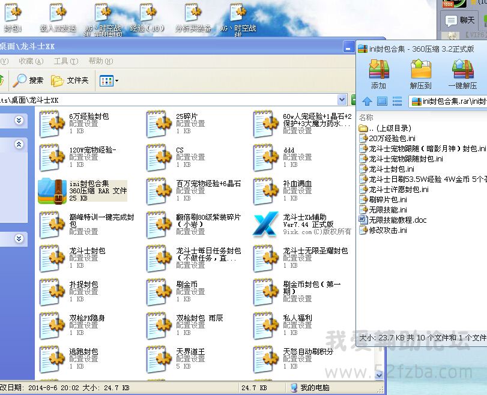Screen dimensions: 487x395
Task: Collapse the middle sidebar task panel
Action: [19, 144]
